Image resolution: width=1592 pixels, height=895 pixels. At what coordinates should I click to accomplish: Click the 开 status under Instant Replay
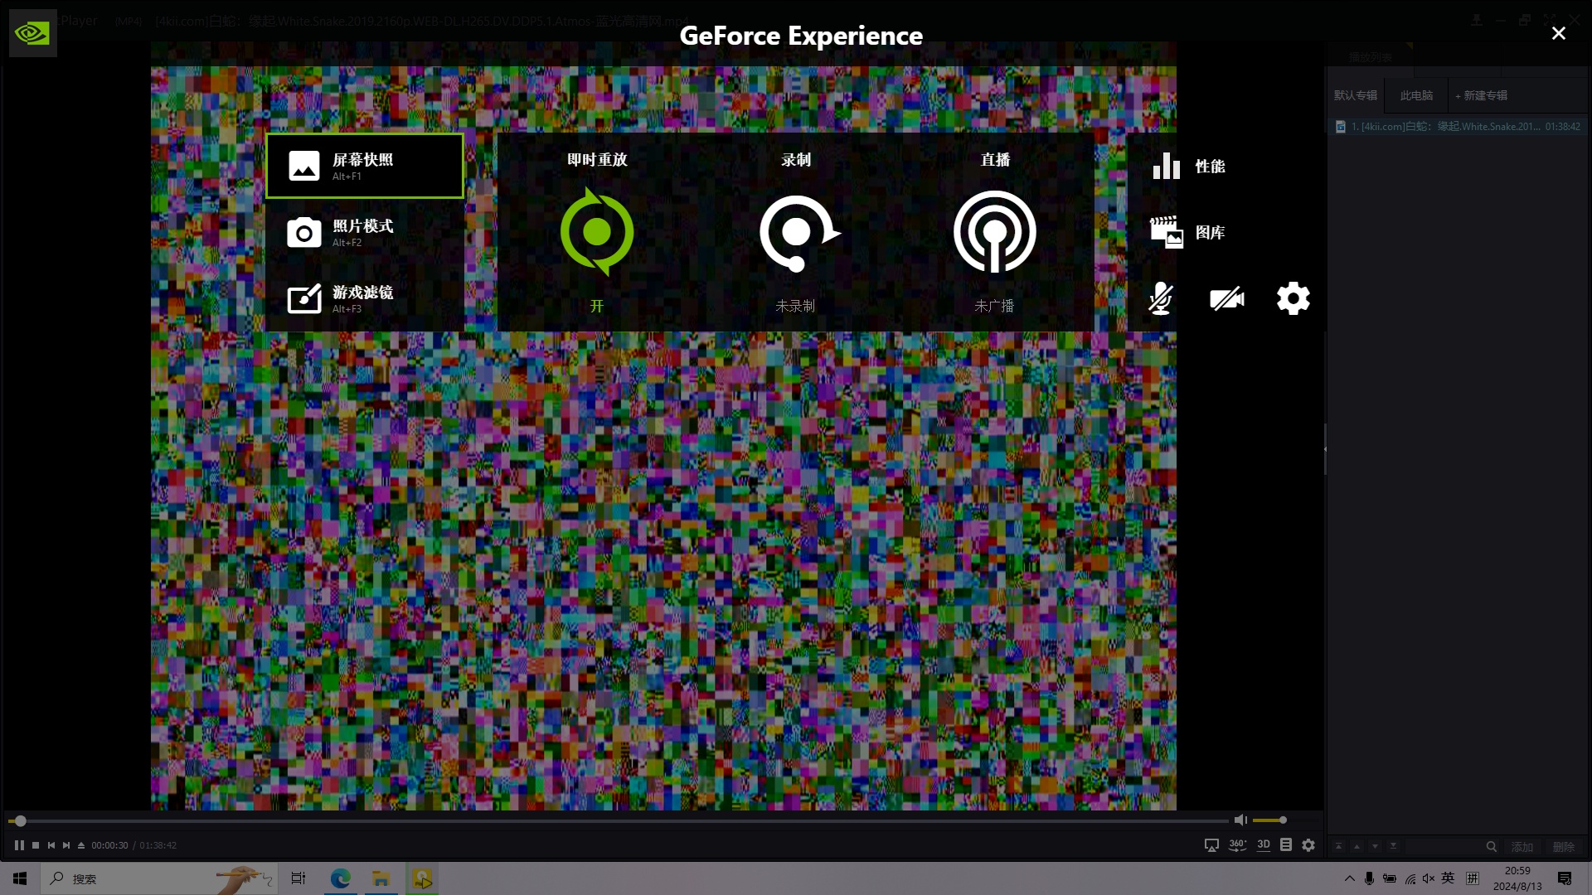(x=597, y=306)
